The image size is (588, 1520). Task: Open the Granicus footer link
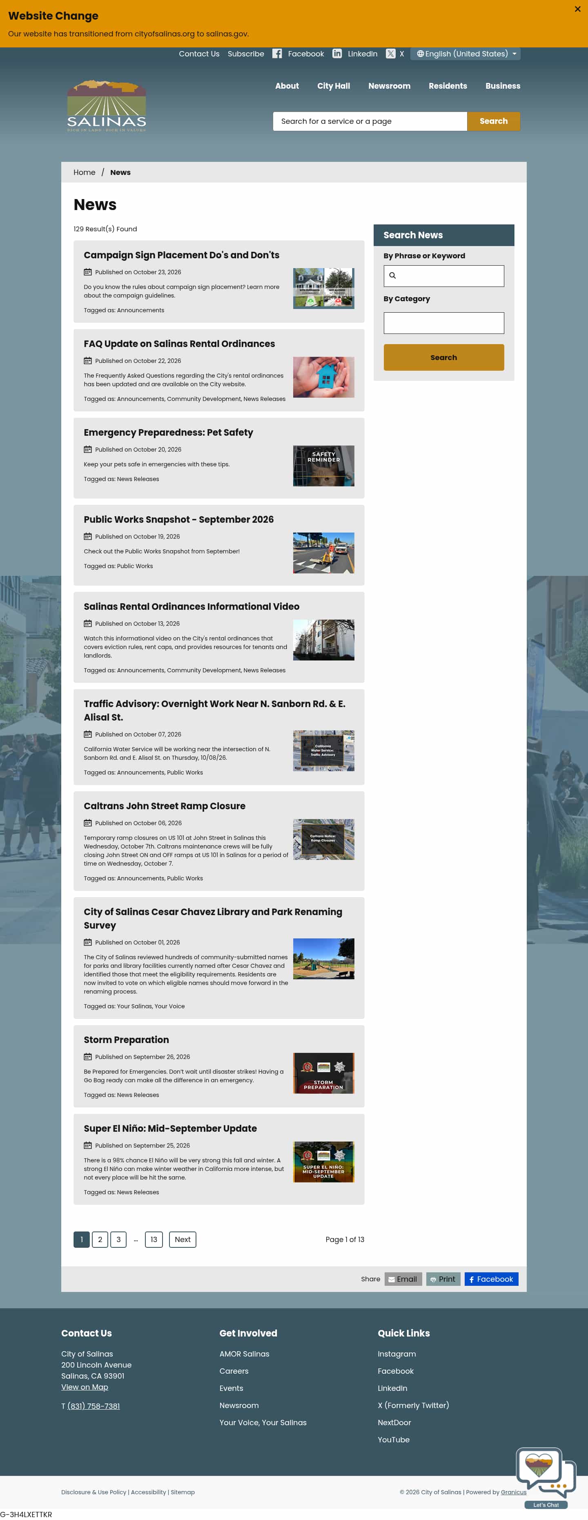[x=514, y=1492]
